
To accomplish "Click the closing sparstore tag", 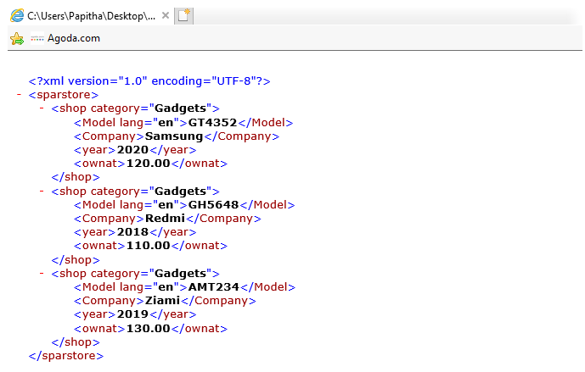I will click(66, 356).
